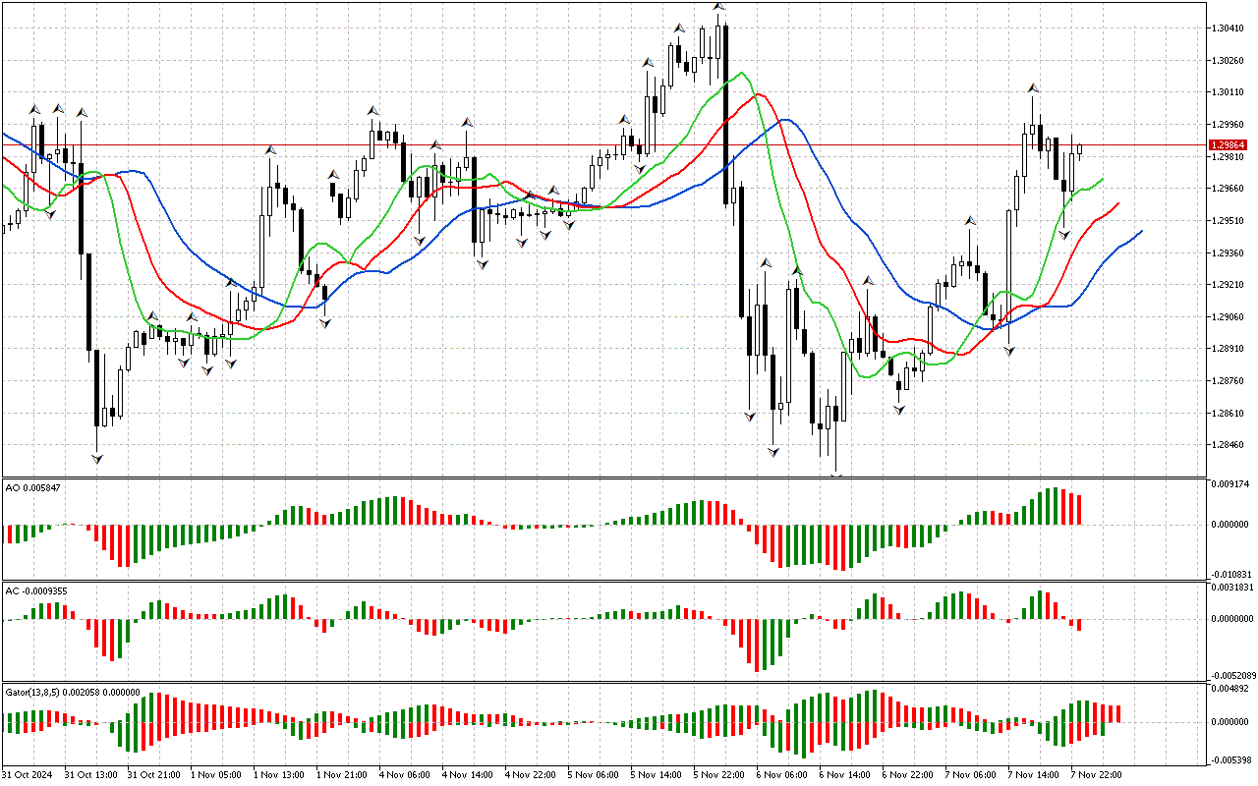Click the 5 Nov 14:00 time label

[657, 775]
